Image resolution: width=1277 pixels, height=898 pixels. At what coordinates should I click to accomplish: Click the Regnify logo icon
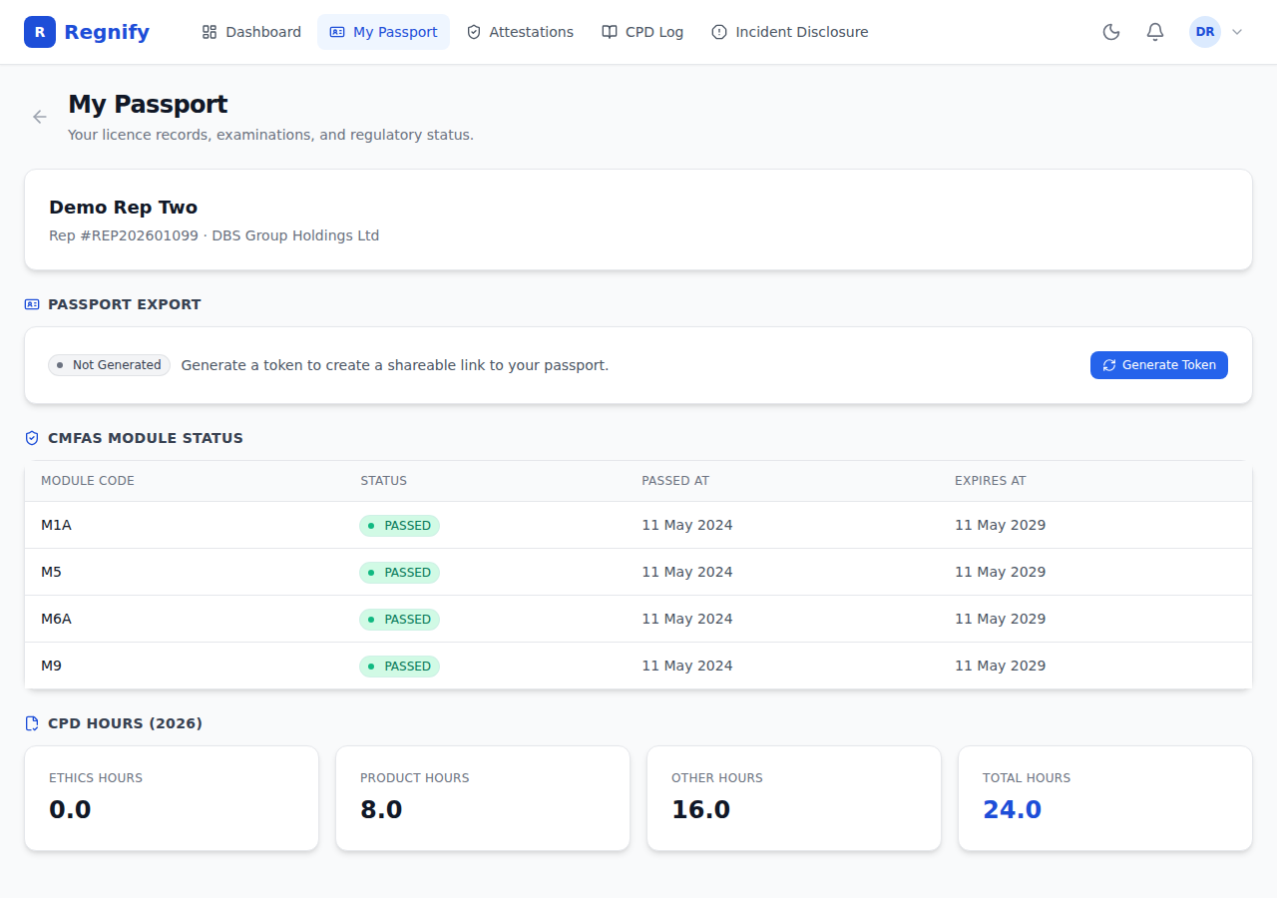[x=40, y=32]
